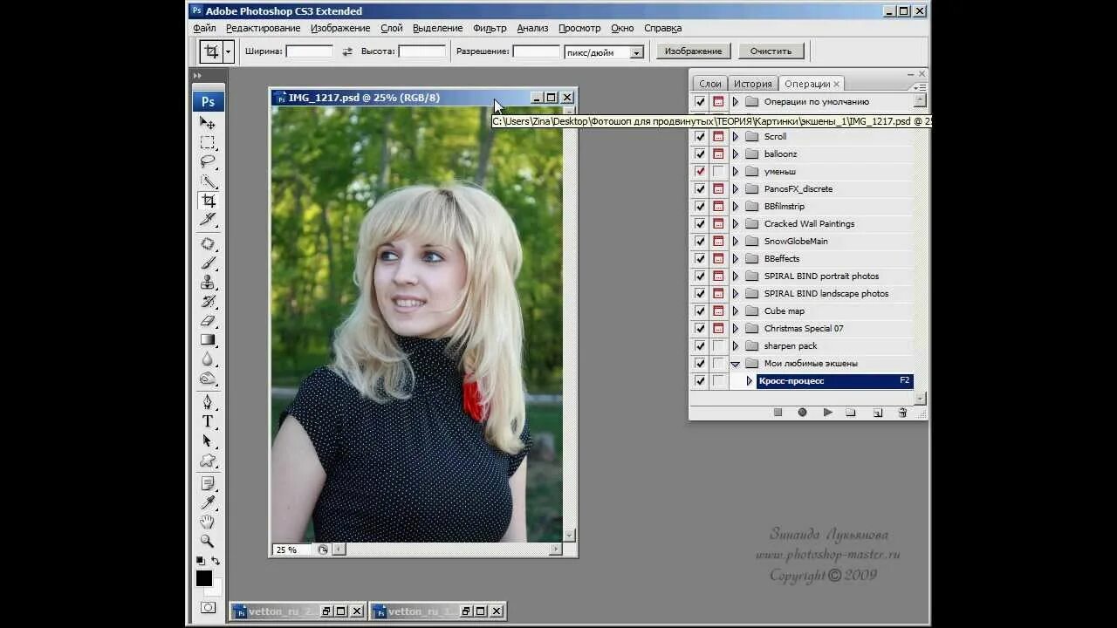The height and width of the screenshot is (628, 1117).
Task: Select the Blur tool
Action: (208, 359)
